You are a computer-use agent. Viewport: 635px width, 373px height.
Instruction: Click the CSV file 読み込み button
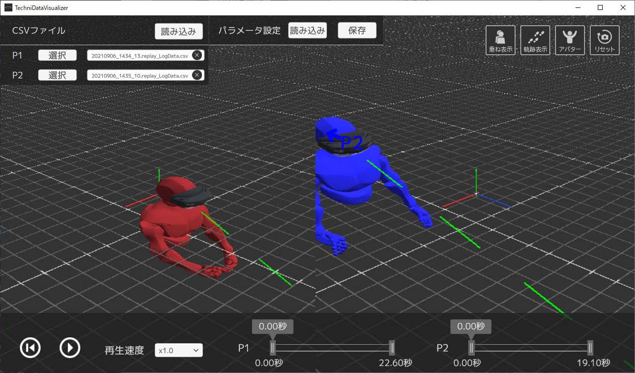coord(179,31)
